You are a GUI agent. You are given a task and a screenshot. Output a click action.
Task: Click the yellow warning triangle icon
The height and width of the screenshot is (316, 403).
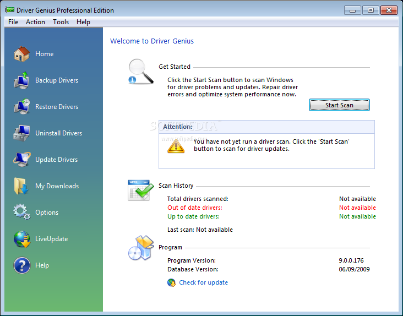click(176, 146)
